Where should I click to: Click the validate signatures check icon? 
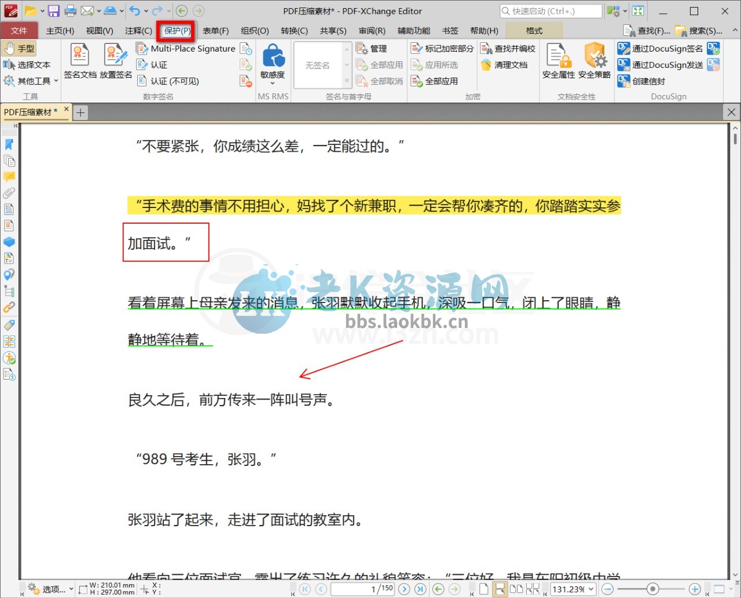(246, 65)
